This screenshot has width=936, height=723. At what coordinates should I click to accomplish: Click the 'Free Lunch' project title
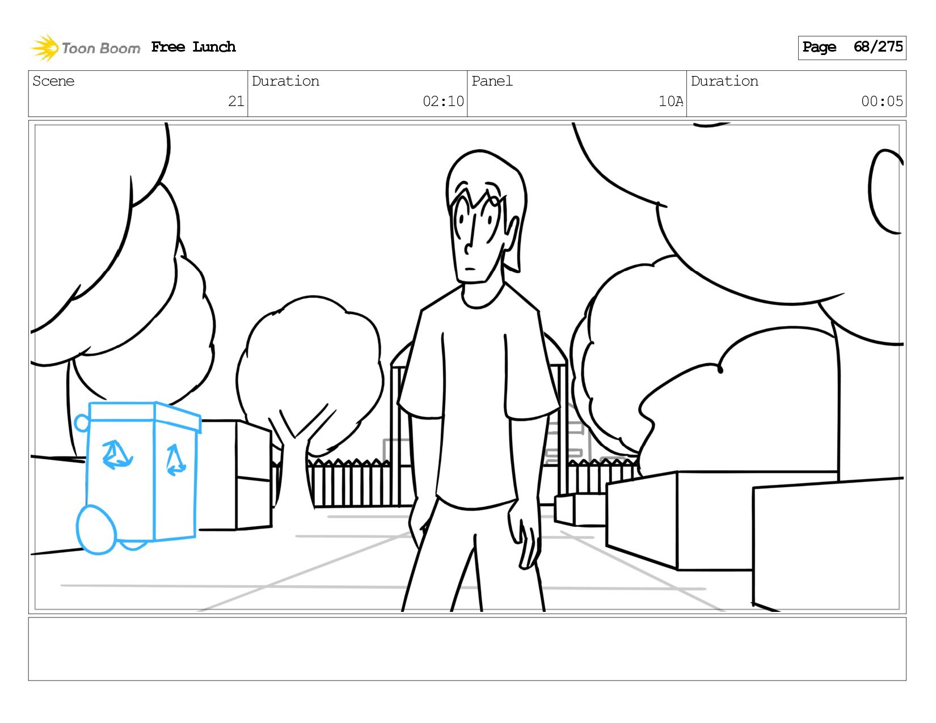point(193,47)
